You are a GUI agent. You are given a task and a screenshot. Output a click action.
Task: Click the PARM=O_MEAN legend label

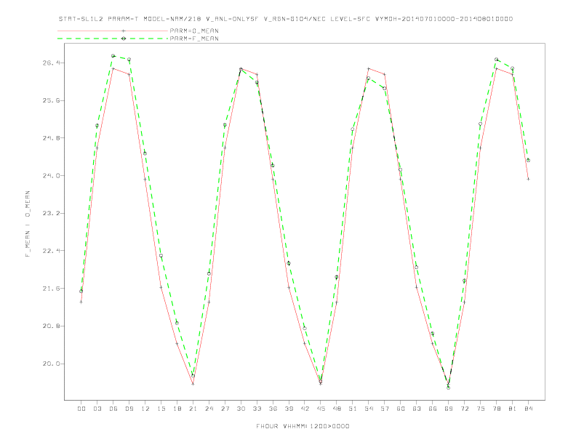coord(194,31)
